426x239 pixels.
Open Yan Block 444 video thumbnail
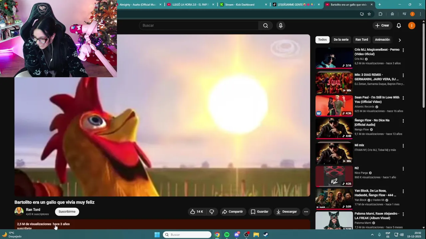334,199
